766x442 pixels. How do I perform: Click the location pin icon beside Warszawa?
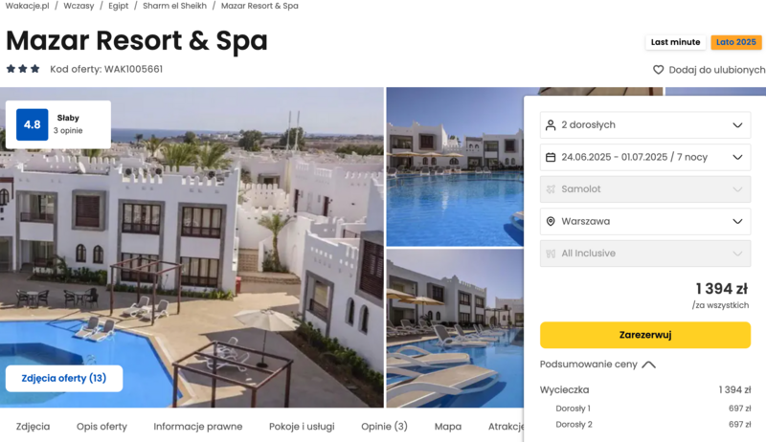click(551, 221)
